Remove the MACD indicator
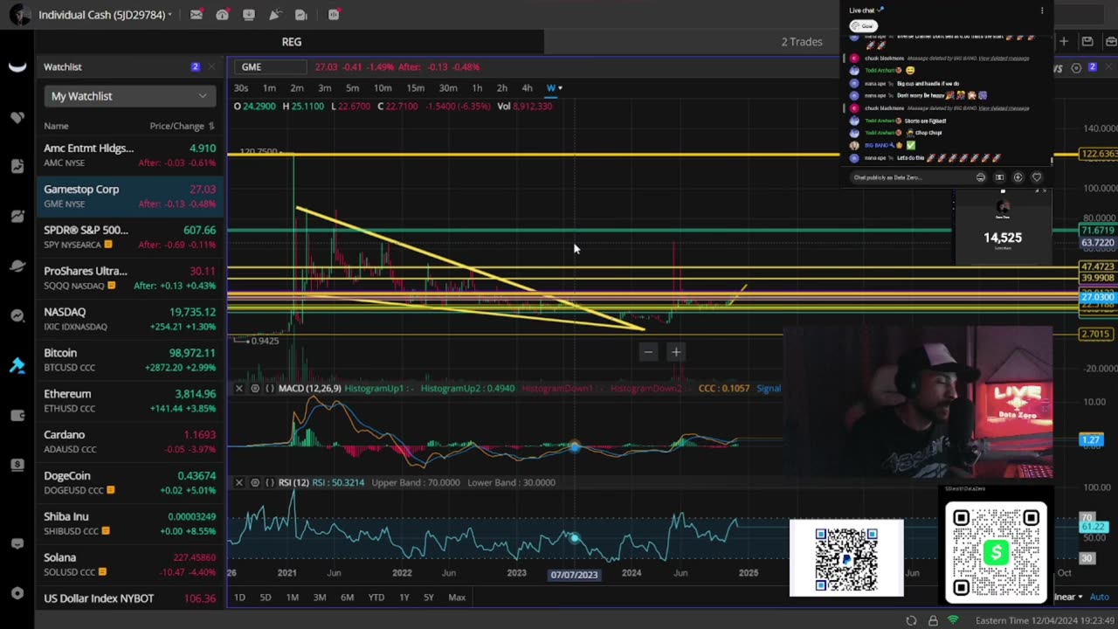 pos(238,388)
